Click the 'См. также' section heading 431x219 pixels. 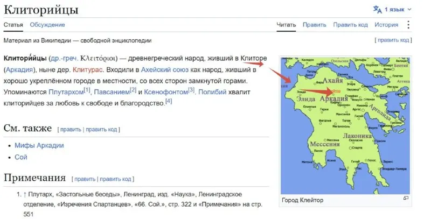click(x=27, y=128)
